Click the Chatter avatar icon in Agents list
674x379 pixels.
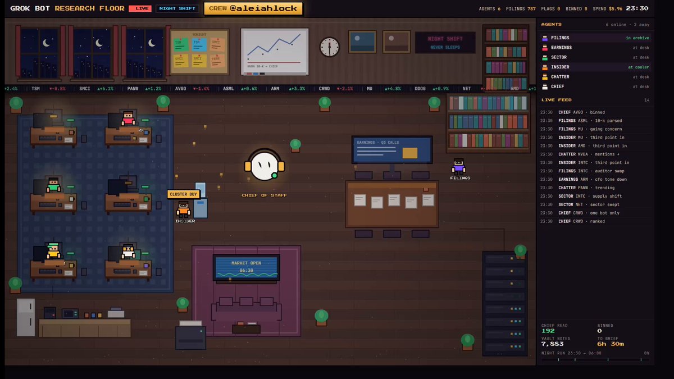tap(545, 77)
